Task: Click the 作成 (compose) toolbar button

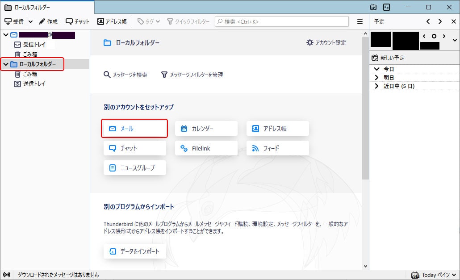Action: tap(48, 21)
